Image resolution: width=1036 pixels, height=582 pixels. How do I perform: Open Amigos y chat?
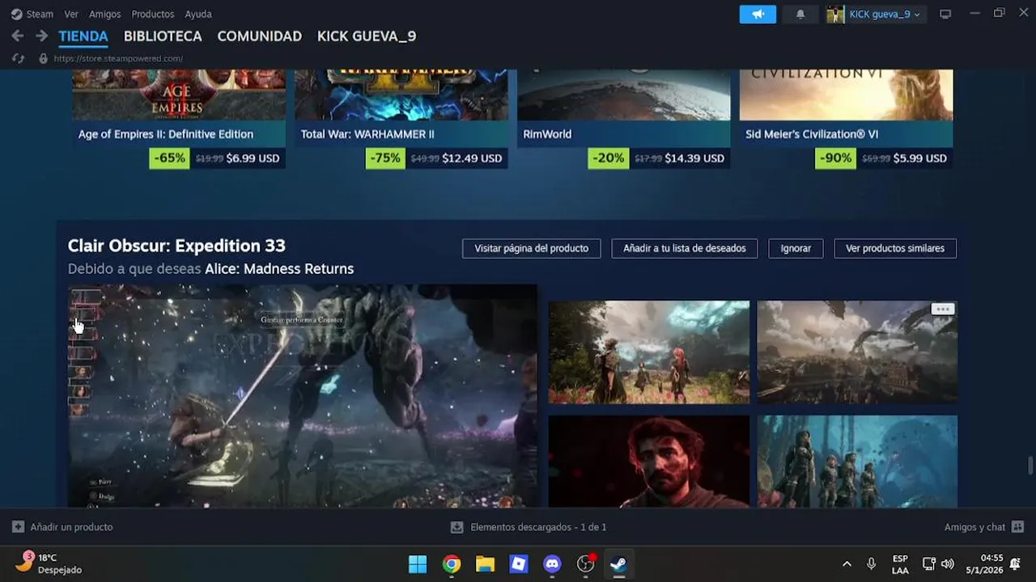point(974,527)
